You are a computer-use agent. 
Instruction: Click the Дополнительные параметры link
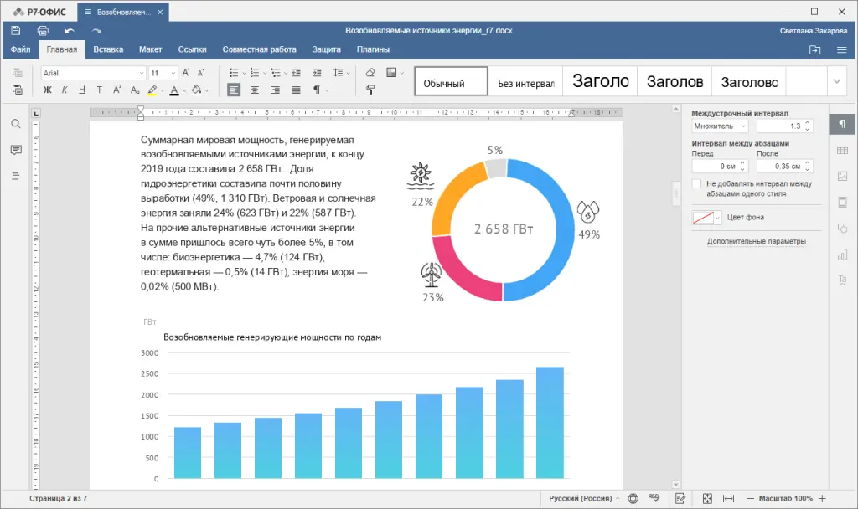757,241
